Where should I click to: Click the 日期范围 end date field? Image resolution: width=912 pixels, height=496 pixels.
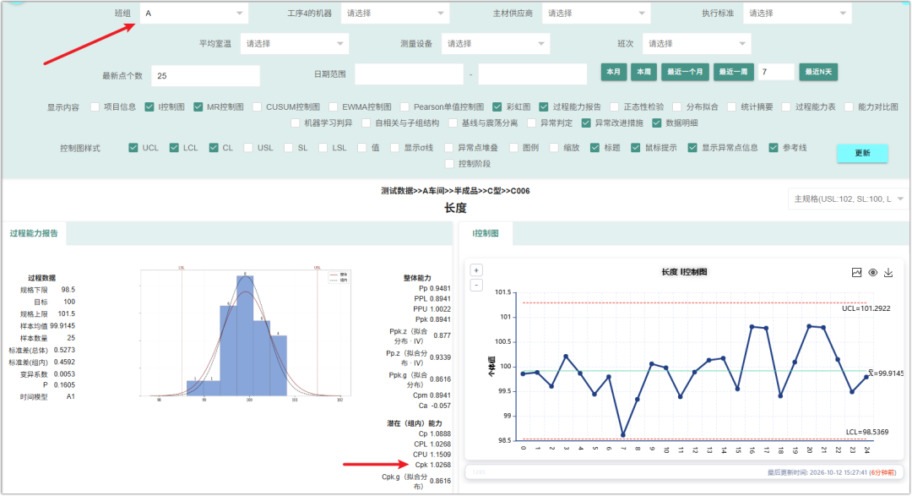point(532,74)
